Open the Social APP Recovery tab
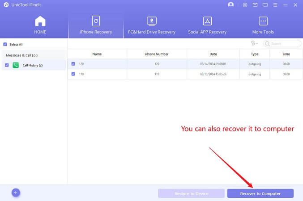Image resolution: width=303 pixels, height=201 pixels. (207, 25)
